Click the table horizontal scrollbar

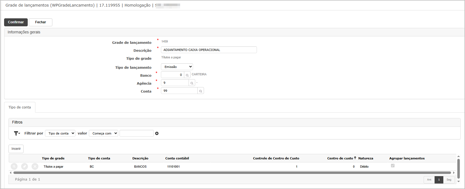point(232,173)
